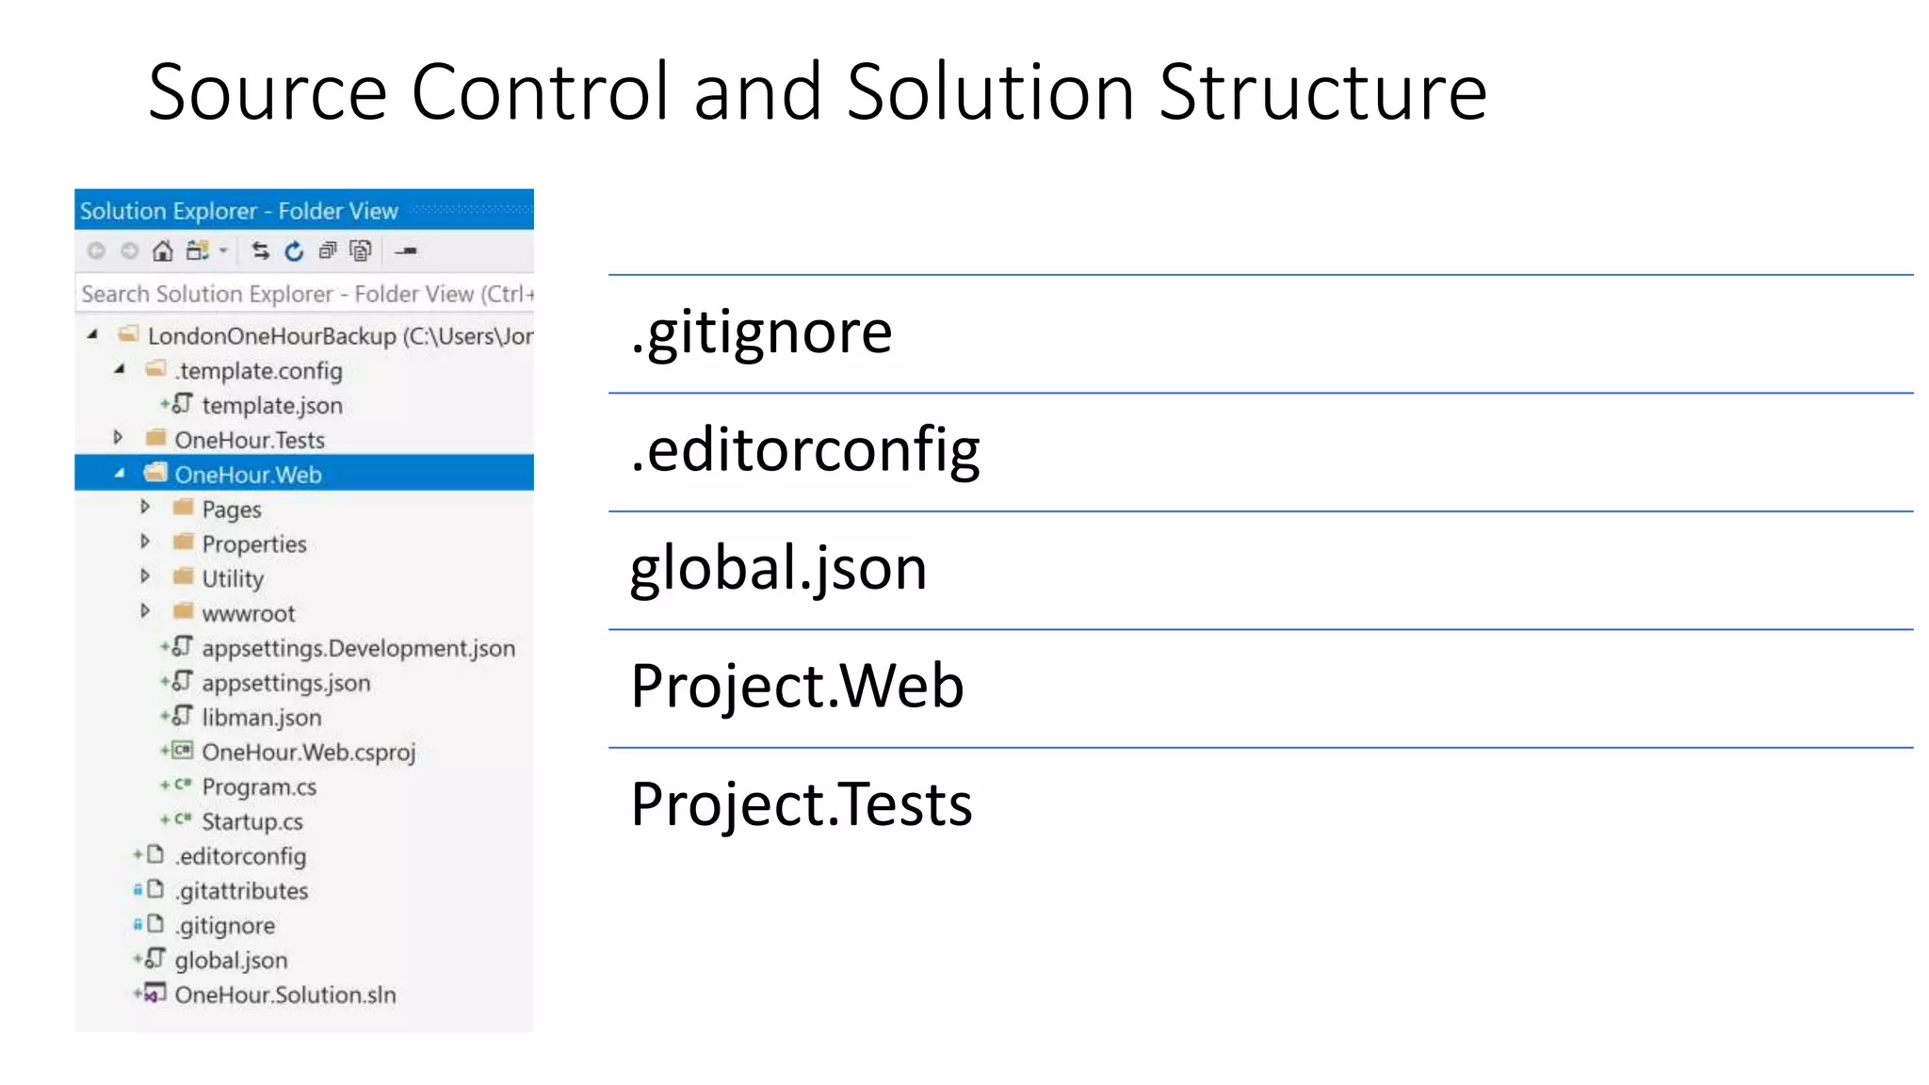Expand the wwwroot folder
Image resolution: width=1929 pixels, height=1085 pixels.
145,612
